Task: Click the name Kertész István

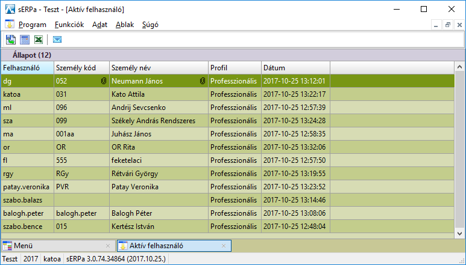Action: (x=133, y=227)
